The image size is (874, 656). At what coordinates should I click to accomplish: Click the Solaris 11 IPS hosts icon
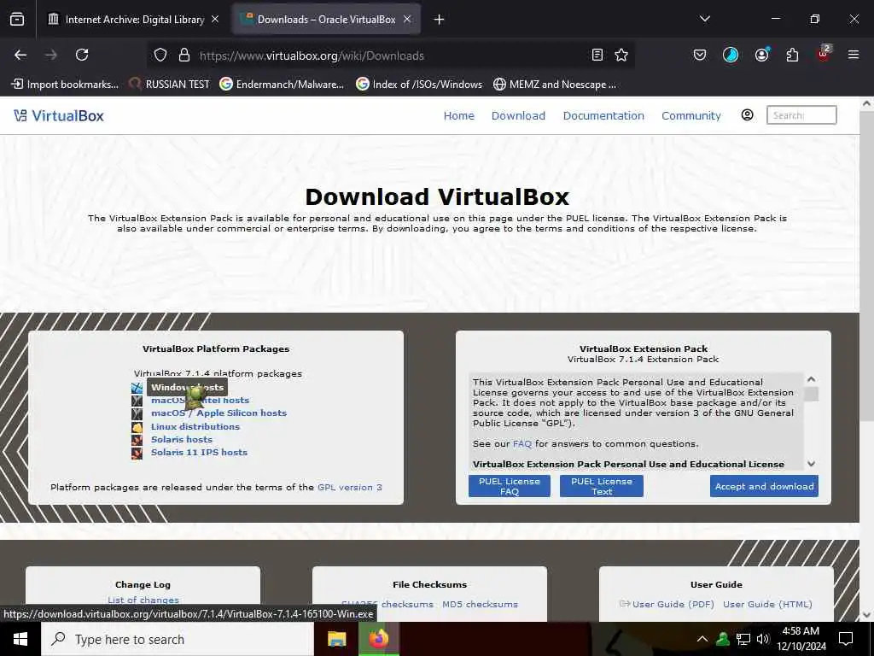[x=137, y=453]
